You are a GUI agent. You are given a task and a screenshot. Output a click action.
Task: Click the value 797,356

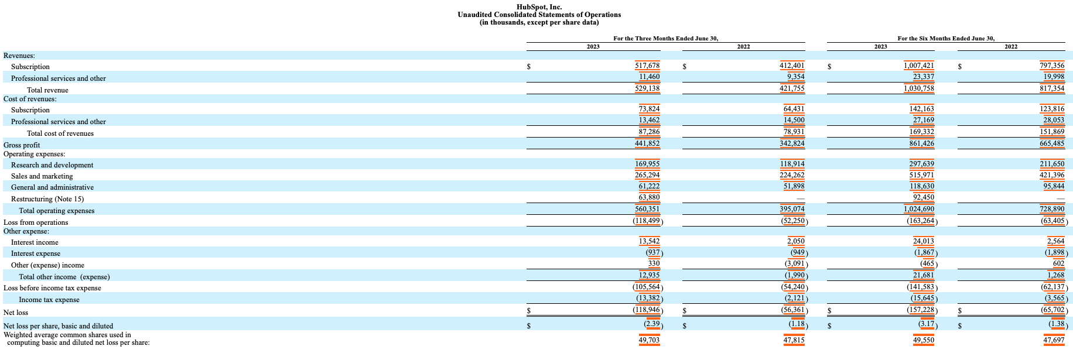click(x=1052, y=66)
